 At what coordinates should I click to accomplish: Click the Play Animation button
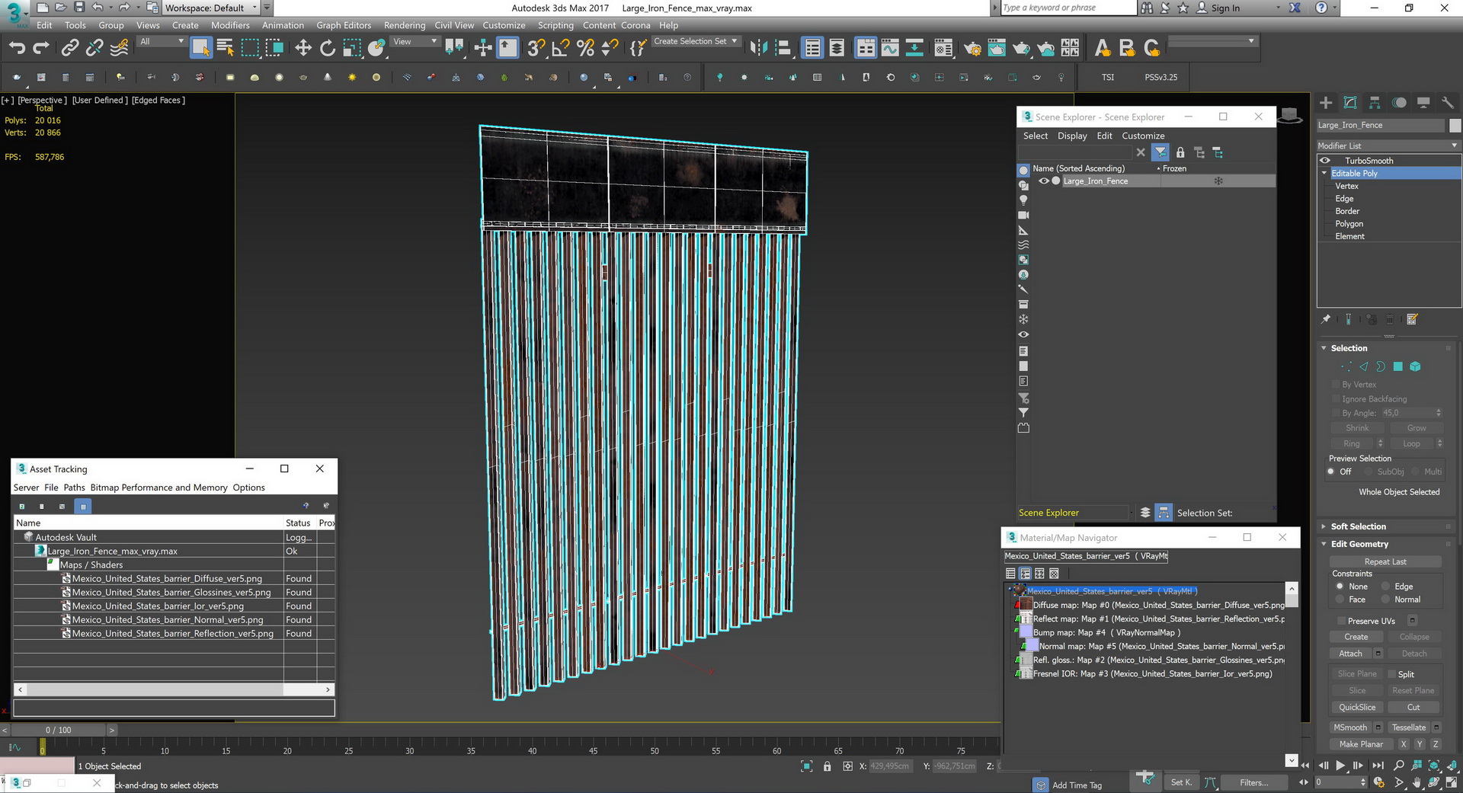pyautogui.click(x=1340, y=766)
